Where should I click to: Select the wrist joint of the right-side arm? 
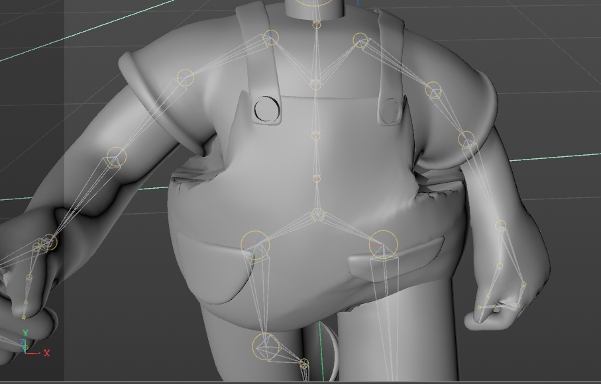point(500,226)
